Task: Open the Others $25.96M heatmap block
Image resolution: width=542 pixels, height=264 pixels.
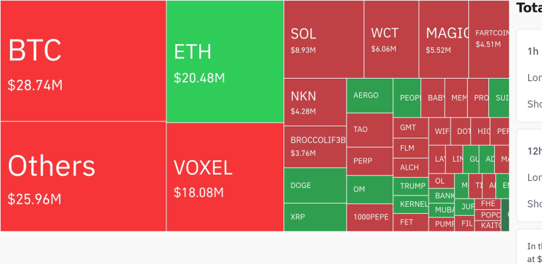Action: pos(83,177)
